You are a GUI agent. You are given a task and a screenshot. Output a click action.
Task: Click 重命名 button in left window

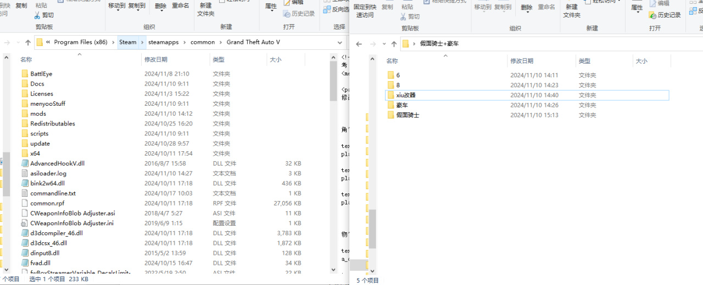(x=181, y=5)
